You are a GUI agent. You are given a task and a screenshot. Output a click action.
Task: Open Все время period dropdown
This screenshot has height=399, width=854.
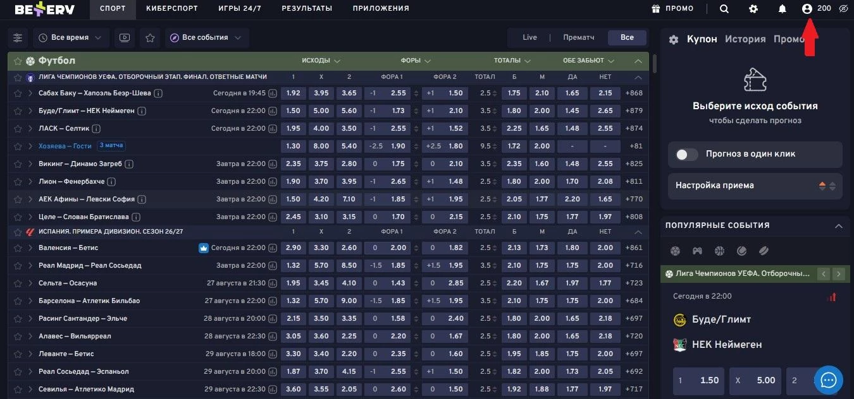click(70, 38)
